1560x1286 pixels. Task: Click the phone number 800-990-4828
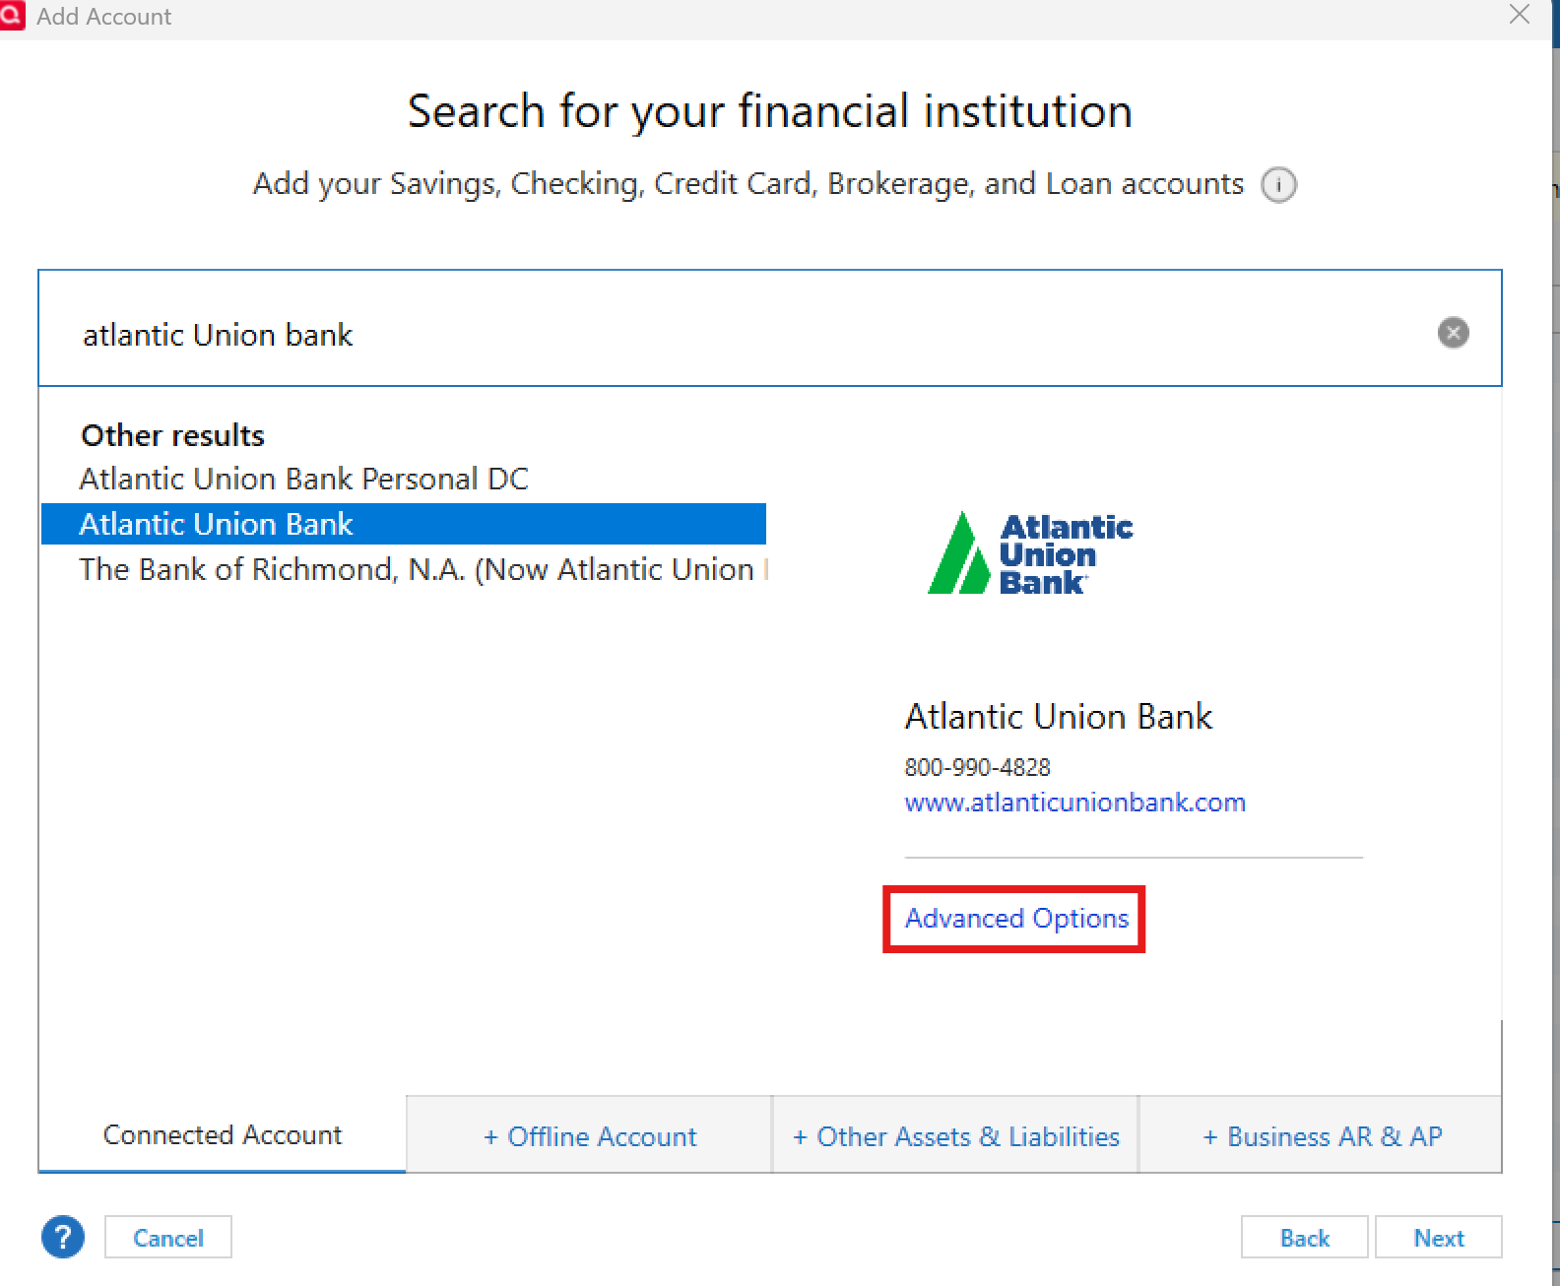[977, 767]
